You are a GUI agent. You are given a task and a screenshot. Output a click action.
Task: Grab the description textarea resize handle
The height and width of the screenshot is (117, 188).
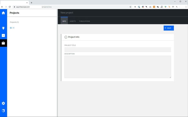pyautogui.click(x=170, y=77)
